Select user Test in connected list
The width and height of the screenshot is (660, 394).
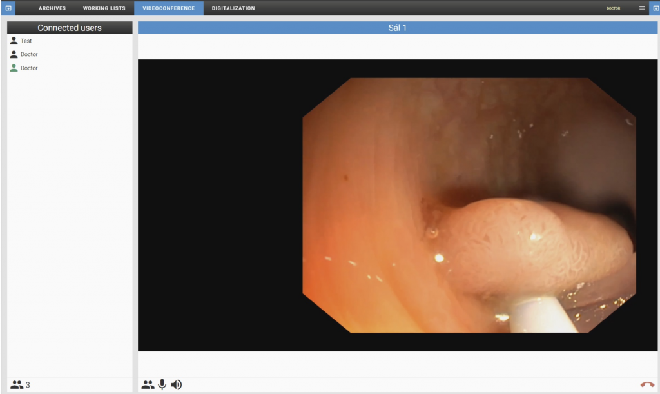click(26, 41)
